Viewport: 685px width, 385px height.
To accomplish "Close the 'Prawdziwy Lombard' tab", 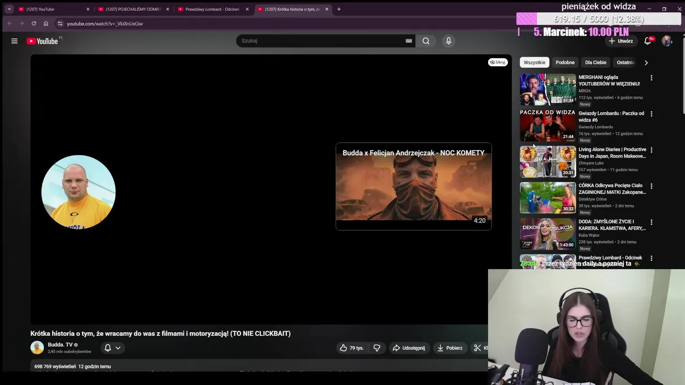I will pos(247,9).
